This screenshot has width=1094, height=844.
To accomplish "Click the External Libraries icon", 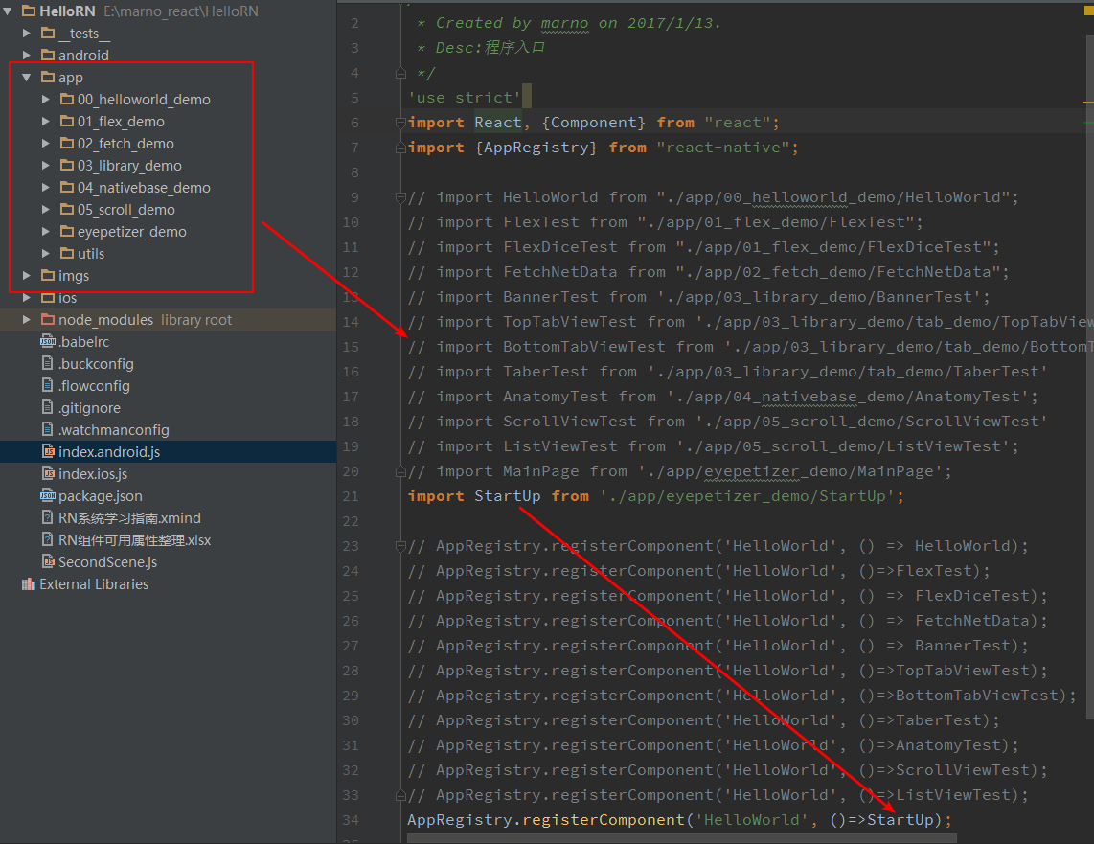I will coord(29,583).
